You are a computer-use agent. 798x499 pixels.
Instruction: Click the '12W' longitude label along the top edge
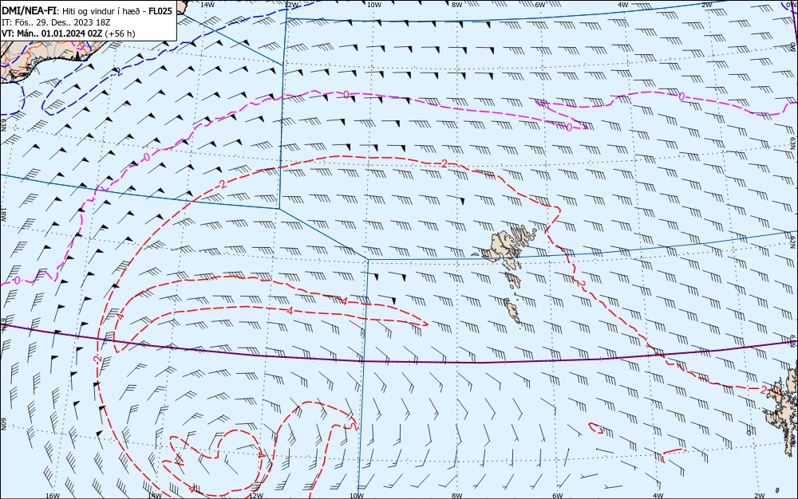(x=290, y=5)
